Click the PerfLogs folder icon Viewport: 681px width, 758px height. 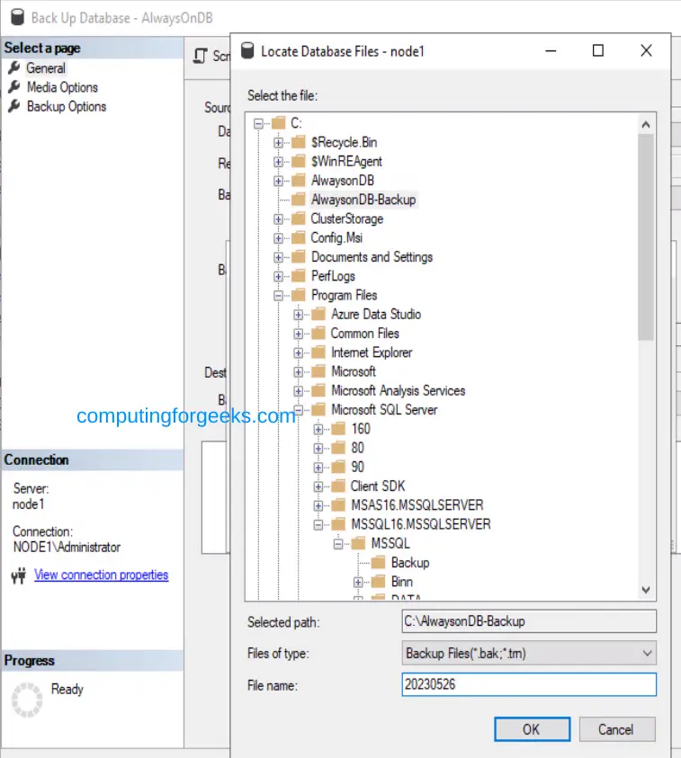[299, 276]
